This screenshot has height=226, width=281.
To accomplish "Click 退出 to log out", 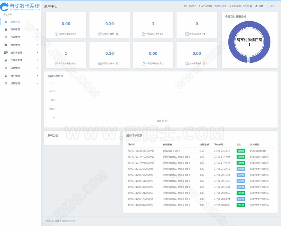I will pos(272,6).
